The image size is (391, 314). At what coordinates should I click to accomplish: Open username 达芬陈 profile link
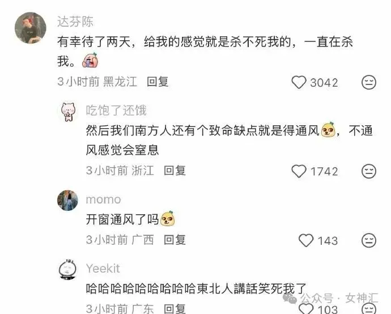click(x=75, y=22)
